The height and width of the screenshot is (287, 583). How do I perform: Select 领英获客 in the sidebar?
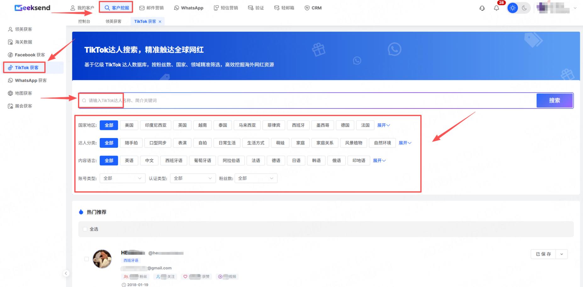coord(20,29)
